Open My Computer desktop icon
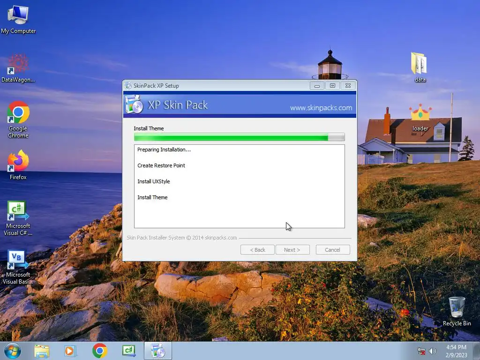Image resolution: width=480 pixels, height=360 pixels. pos(18,20)
